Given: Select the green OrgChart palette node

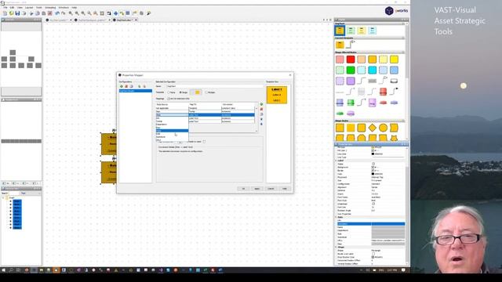Looking at the screenshot, I should (351, 31).
